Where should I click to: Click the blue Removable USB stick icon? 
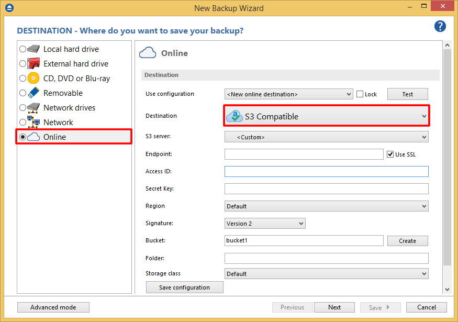pos(33,93)
